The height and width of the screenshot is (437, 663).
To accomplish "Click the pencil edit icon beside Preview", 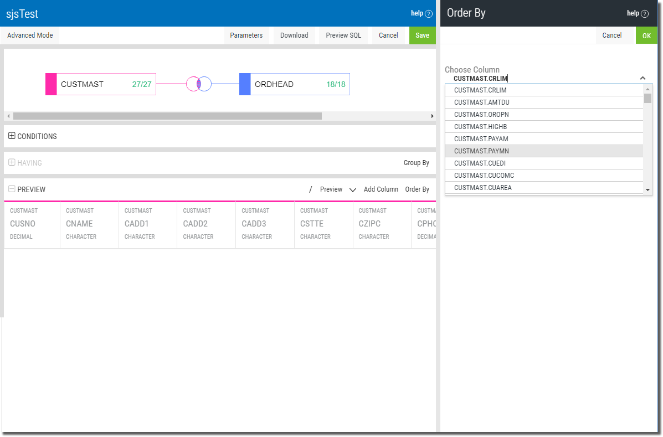I will pyautogui.click(x=310, y=189).
